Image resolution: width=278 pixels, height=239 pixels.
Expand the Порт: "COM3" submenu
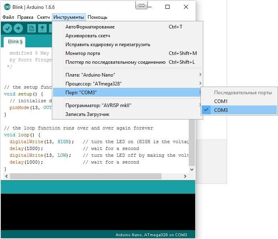pos(127,92)
